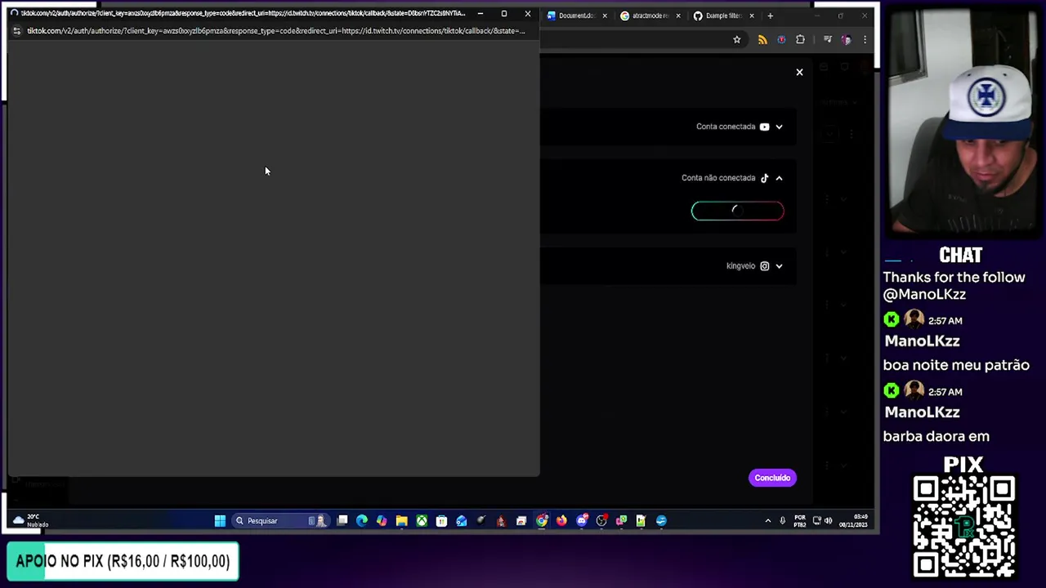This screenshot has width=1046, height=588.
Task: Click the loading TikTok connect button
Action: click(x=737, y=211)
